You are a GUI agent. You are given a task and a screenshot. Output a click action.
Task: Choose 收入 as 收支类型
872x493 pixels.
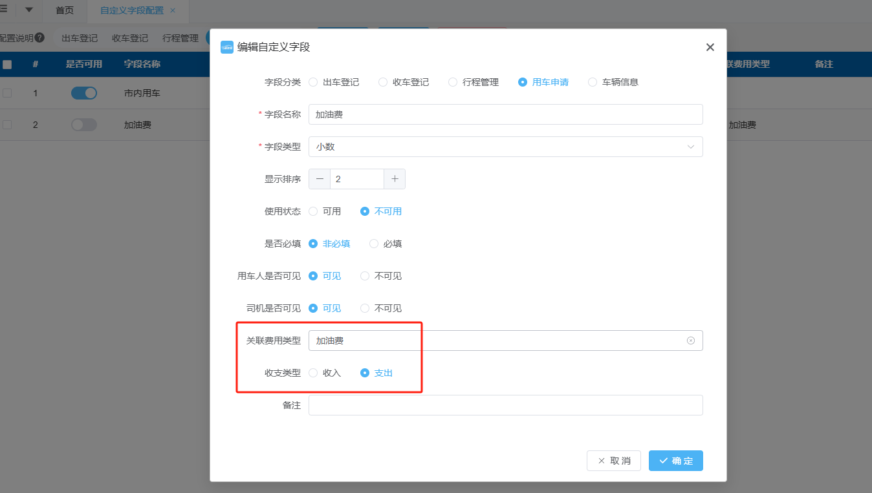[x=314, y=373]
